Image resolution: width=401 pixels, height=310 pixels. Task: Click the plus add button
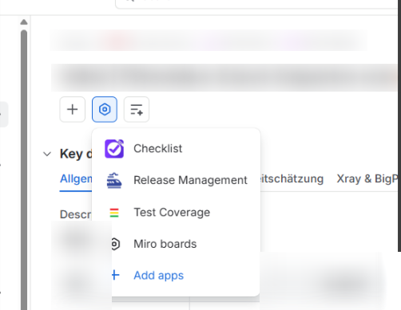pyautogui.click(x=73, y=109)
